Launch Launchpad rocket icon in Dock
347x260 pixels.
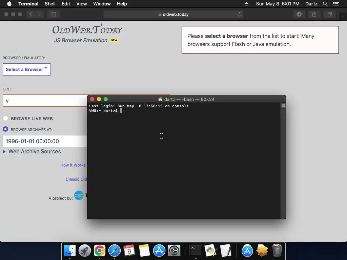(x=84, y=251)
